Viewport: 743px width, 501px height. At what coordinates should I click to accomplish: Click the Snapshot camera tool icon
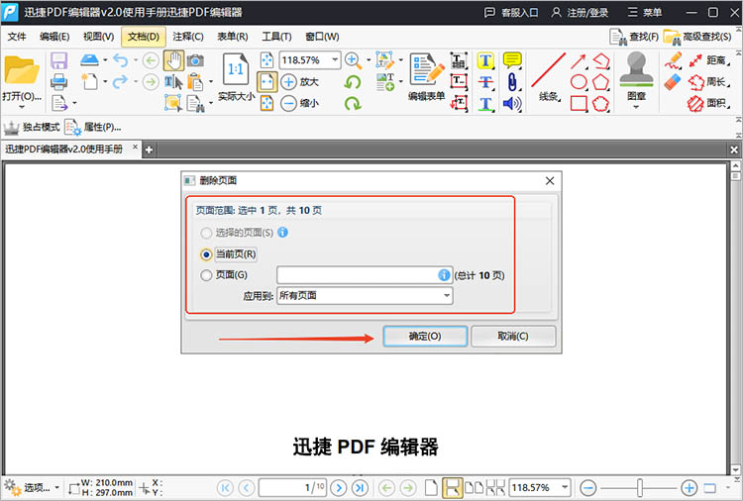(195, 60)
